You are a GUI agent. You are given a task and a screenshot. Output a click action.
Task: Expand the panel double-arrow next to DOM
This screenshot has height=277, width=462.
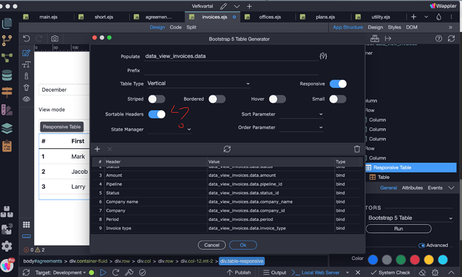click(451, 27)
